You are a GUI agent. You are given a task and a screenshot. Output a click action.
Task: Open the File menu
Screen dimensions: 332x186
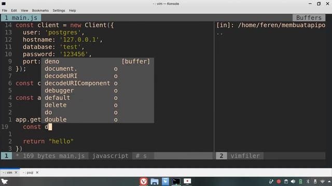5,10
